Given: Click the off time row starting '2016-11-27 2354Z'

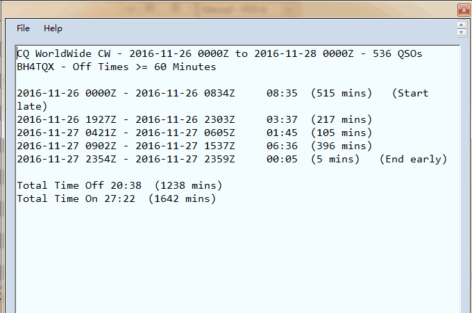Looking at the screenshot, I should click(232, 160).
